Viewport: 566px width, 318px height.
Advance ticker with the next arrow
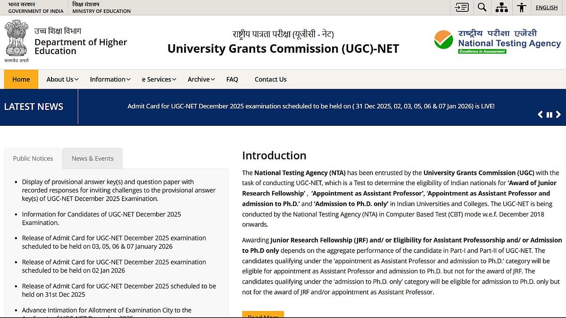click(558, 114)
